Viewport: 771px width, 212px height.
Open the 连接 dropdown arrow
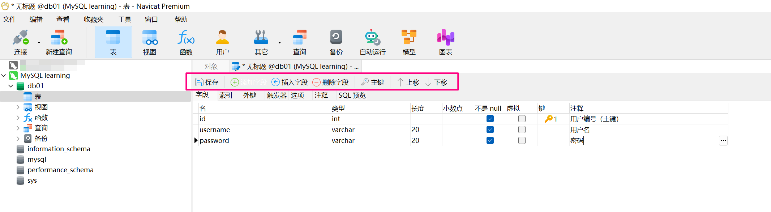point(39,43)
